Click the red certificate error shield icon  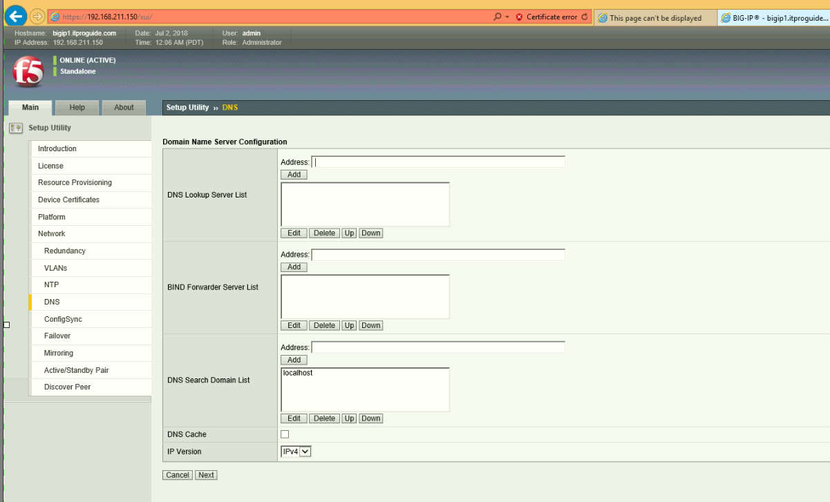[519, 17]
